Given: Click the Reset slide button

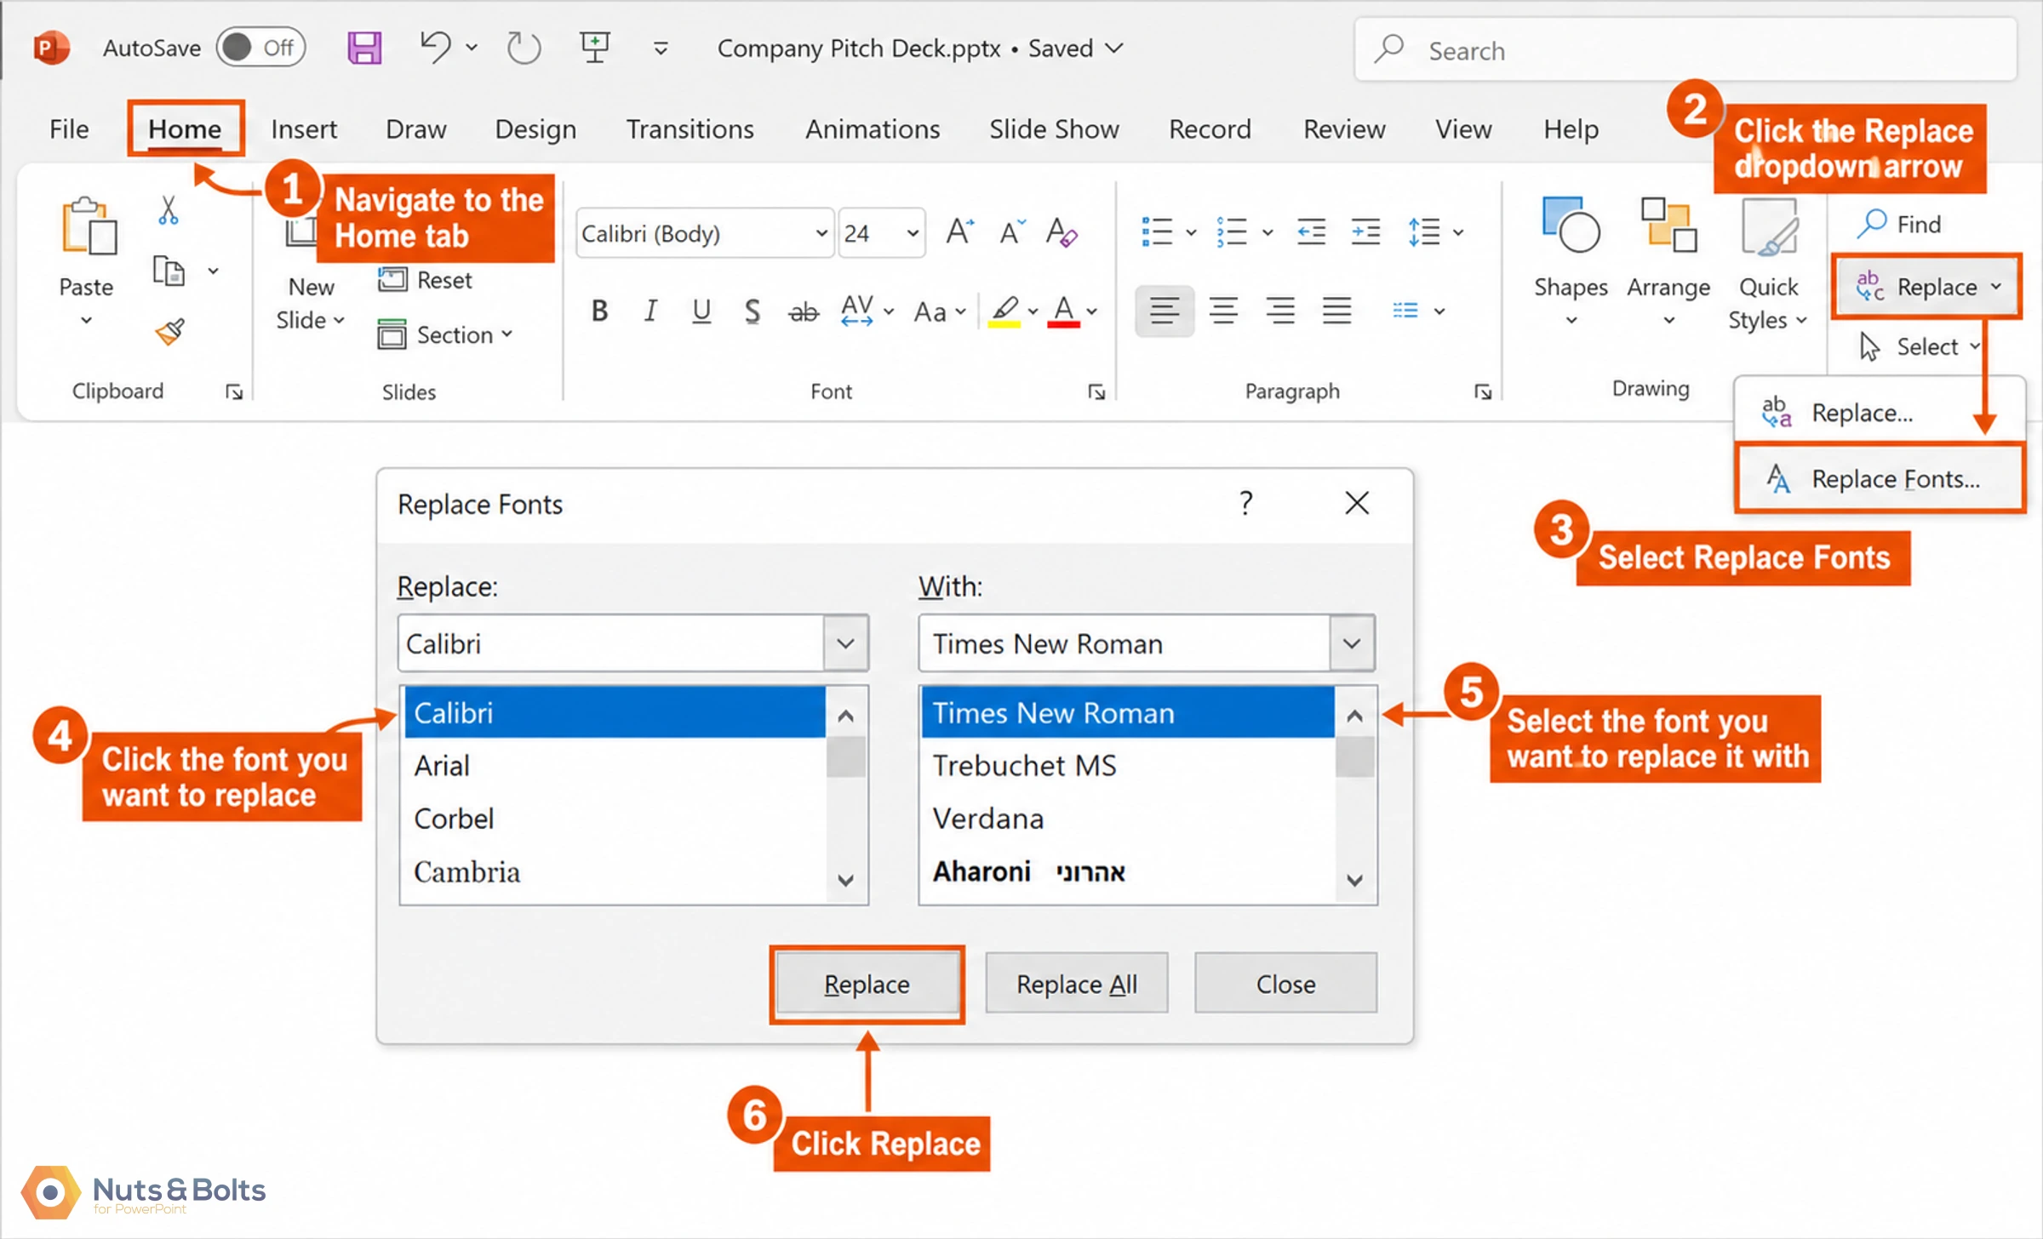Looking at the screenshot, I should click(x=424, y=280).
